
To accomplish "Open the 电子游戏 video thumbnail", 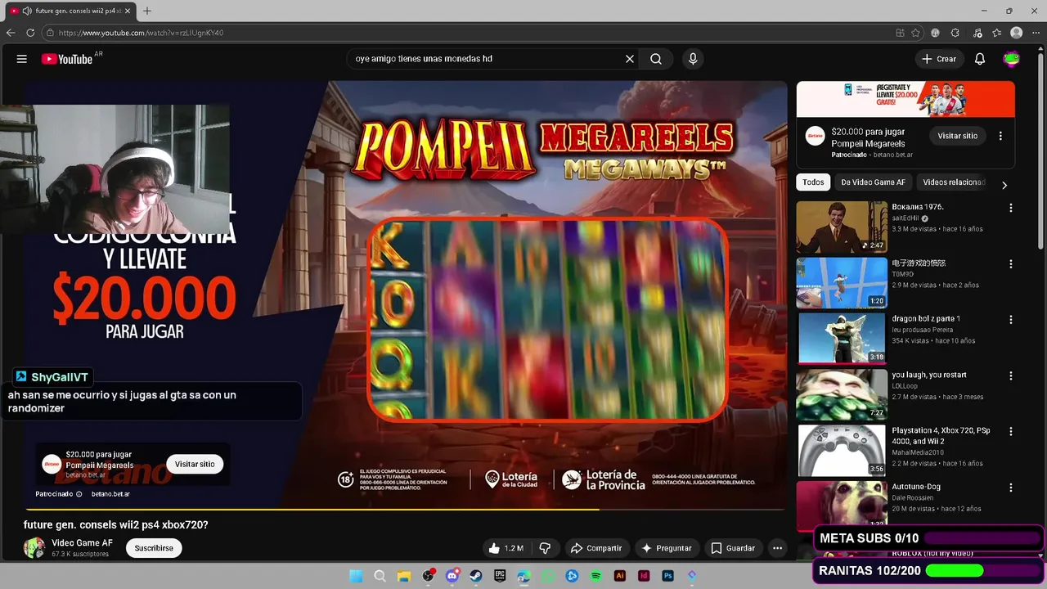I will [842, 282].
